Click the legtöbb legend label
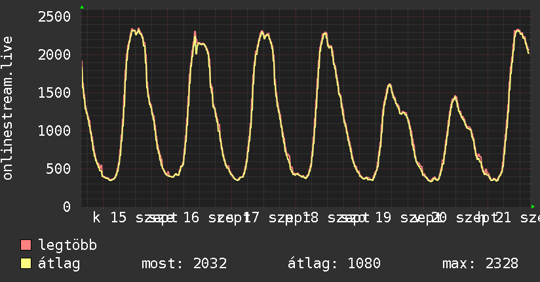540x282 pixels. click(67, 245)
